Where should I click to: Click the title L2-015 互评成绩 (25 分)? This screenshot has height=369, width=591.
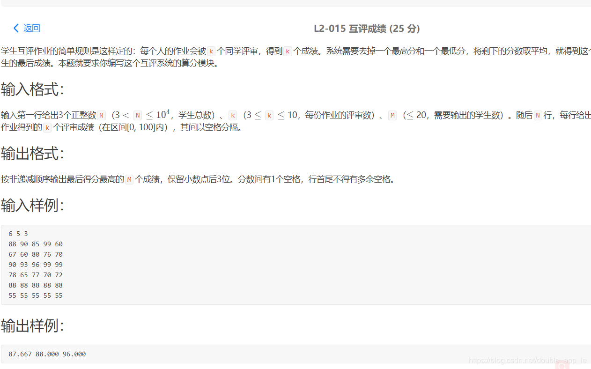367,29
